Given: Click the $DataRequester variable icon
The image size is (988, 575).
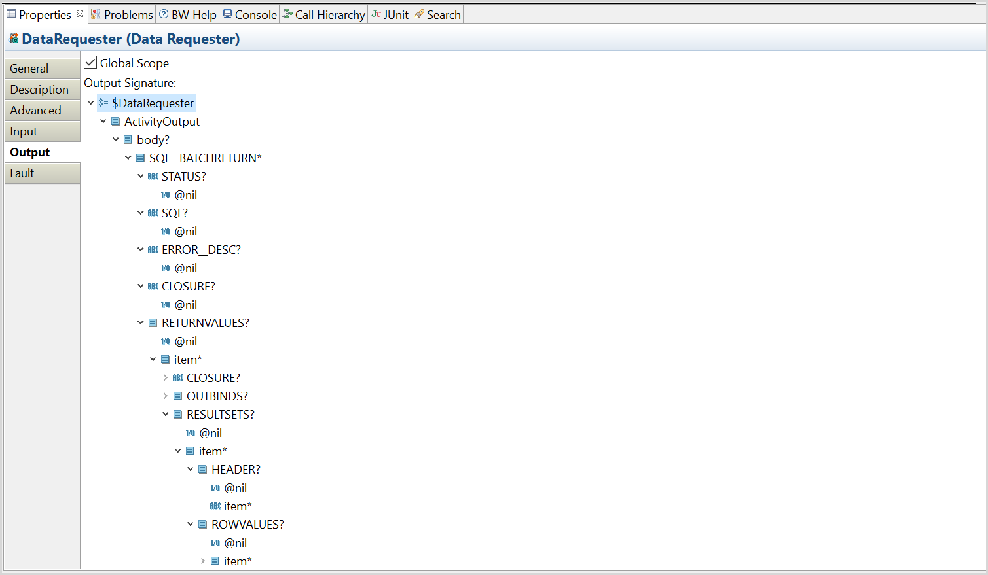Looking at the screenshot, I should [x=103, y=103].
